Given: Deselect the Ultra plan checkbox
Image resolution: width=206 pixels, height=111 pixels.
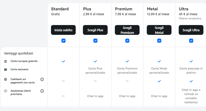Looking at the screenshot, I should click(191, 41).
